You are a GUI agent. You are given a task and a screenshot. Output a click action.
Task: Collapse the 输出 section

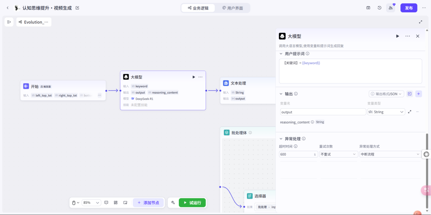281,94
